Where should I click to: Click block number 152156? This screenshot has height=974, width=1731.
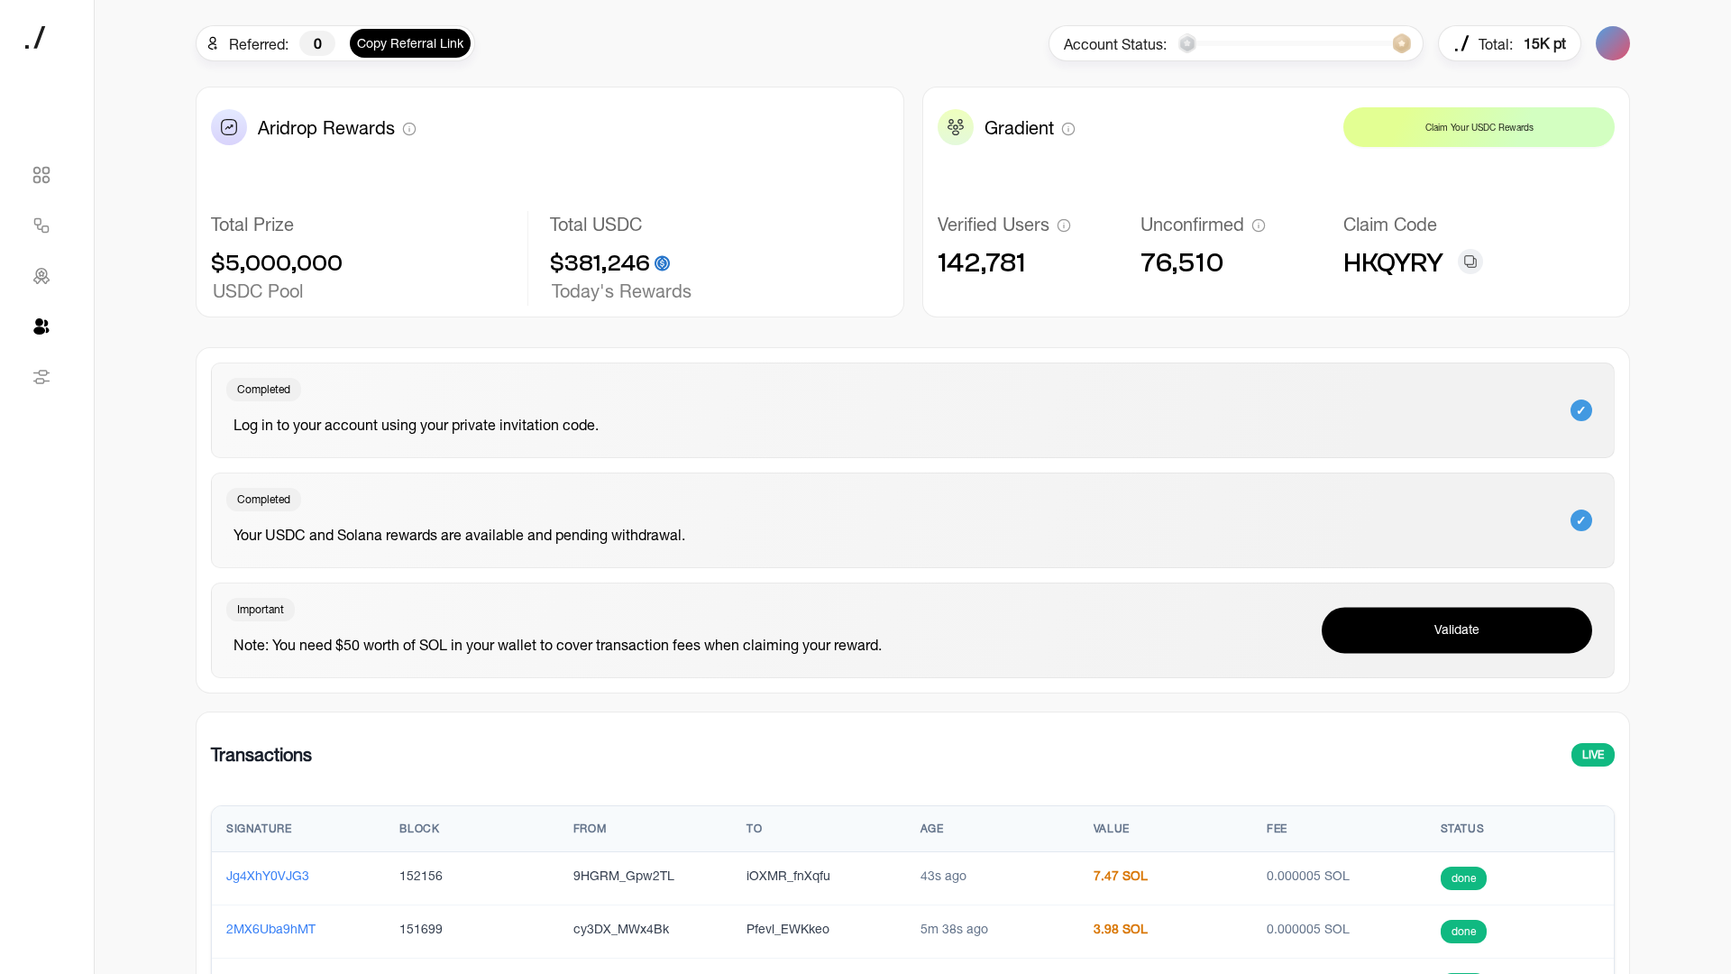(421, 876)
